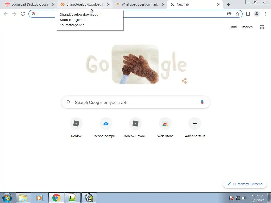The image size is (271, 203).
Task: Open the Google apps grid
Action: 262,27
